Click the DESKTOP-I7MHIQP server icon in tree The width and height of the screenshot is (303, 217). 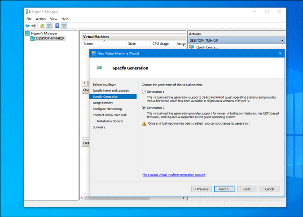[33, 39]
